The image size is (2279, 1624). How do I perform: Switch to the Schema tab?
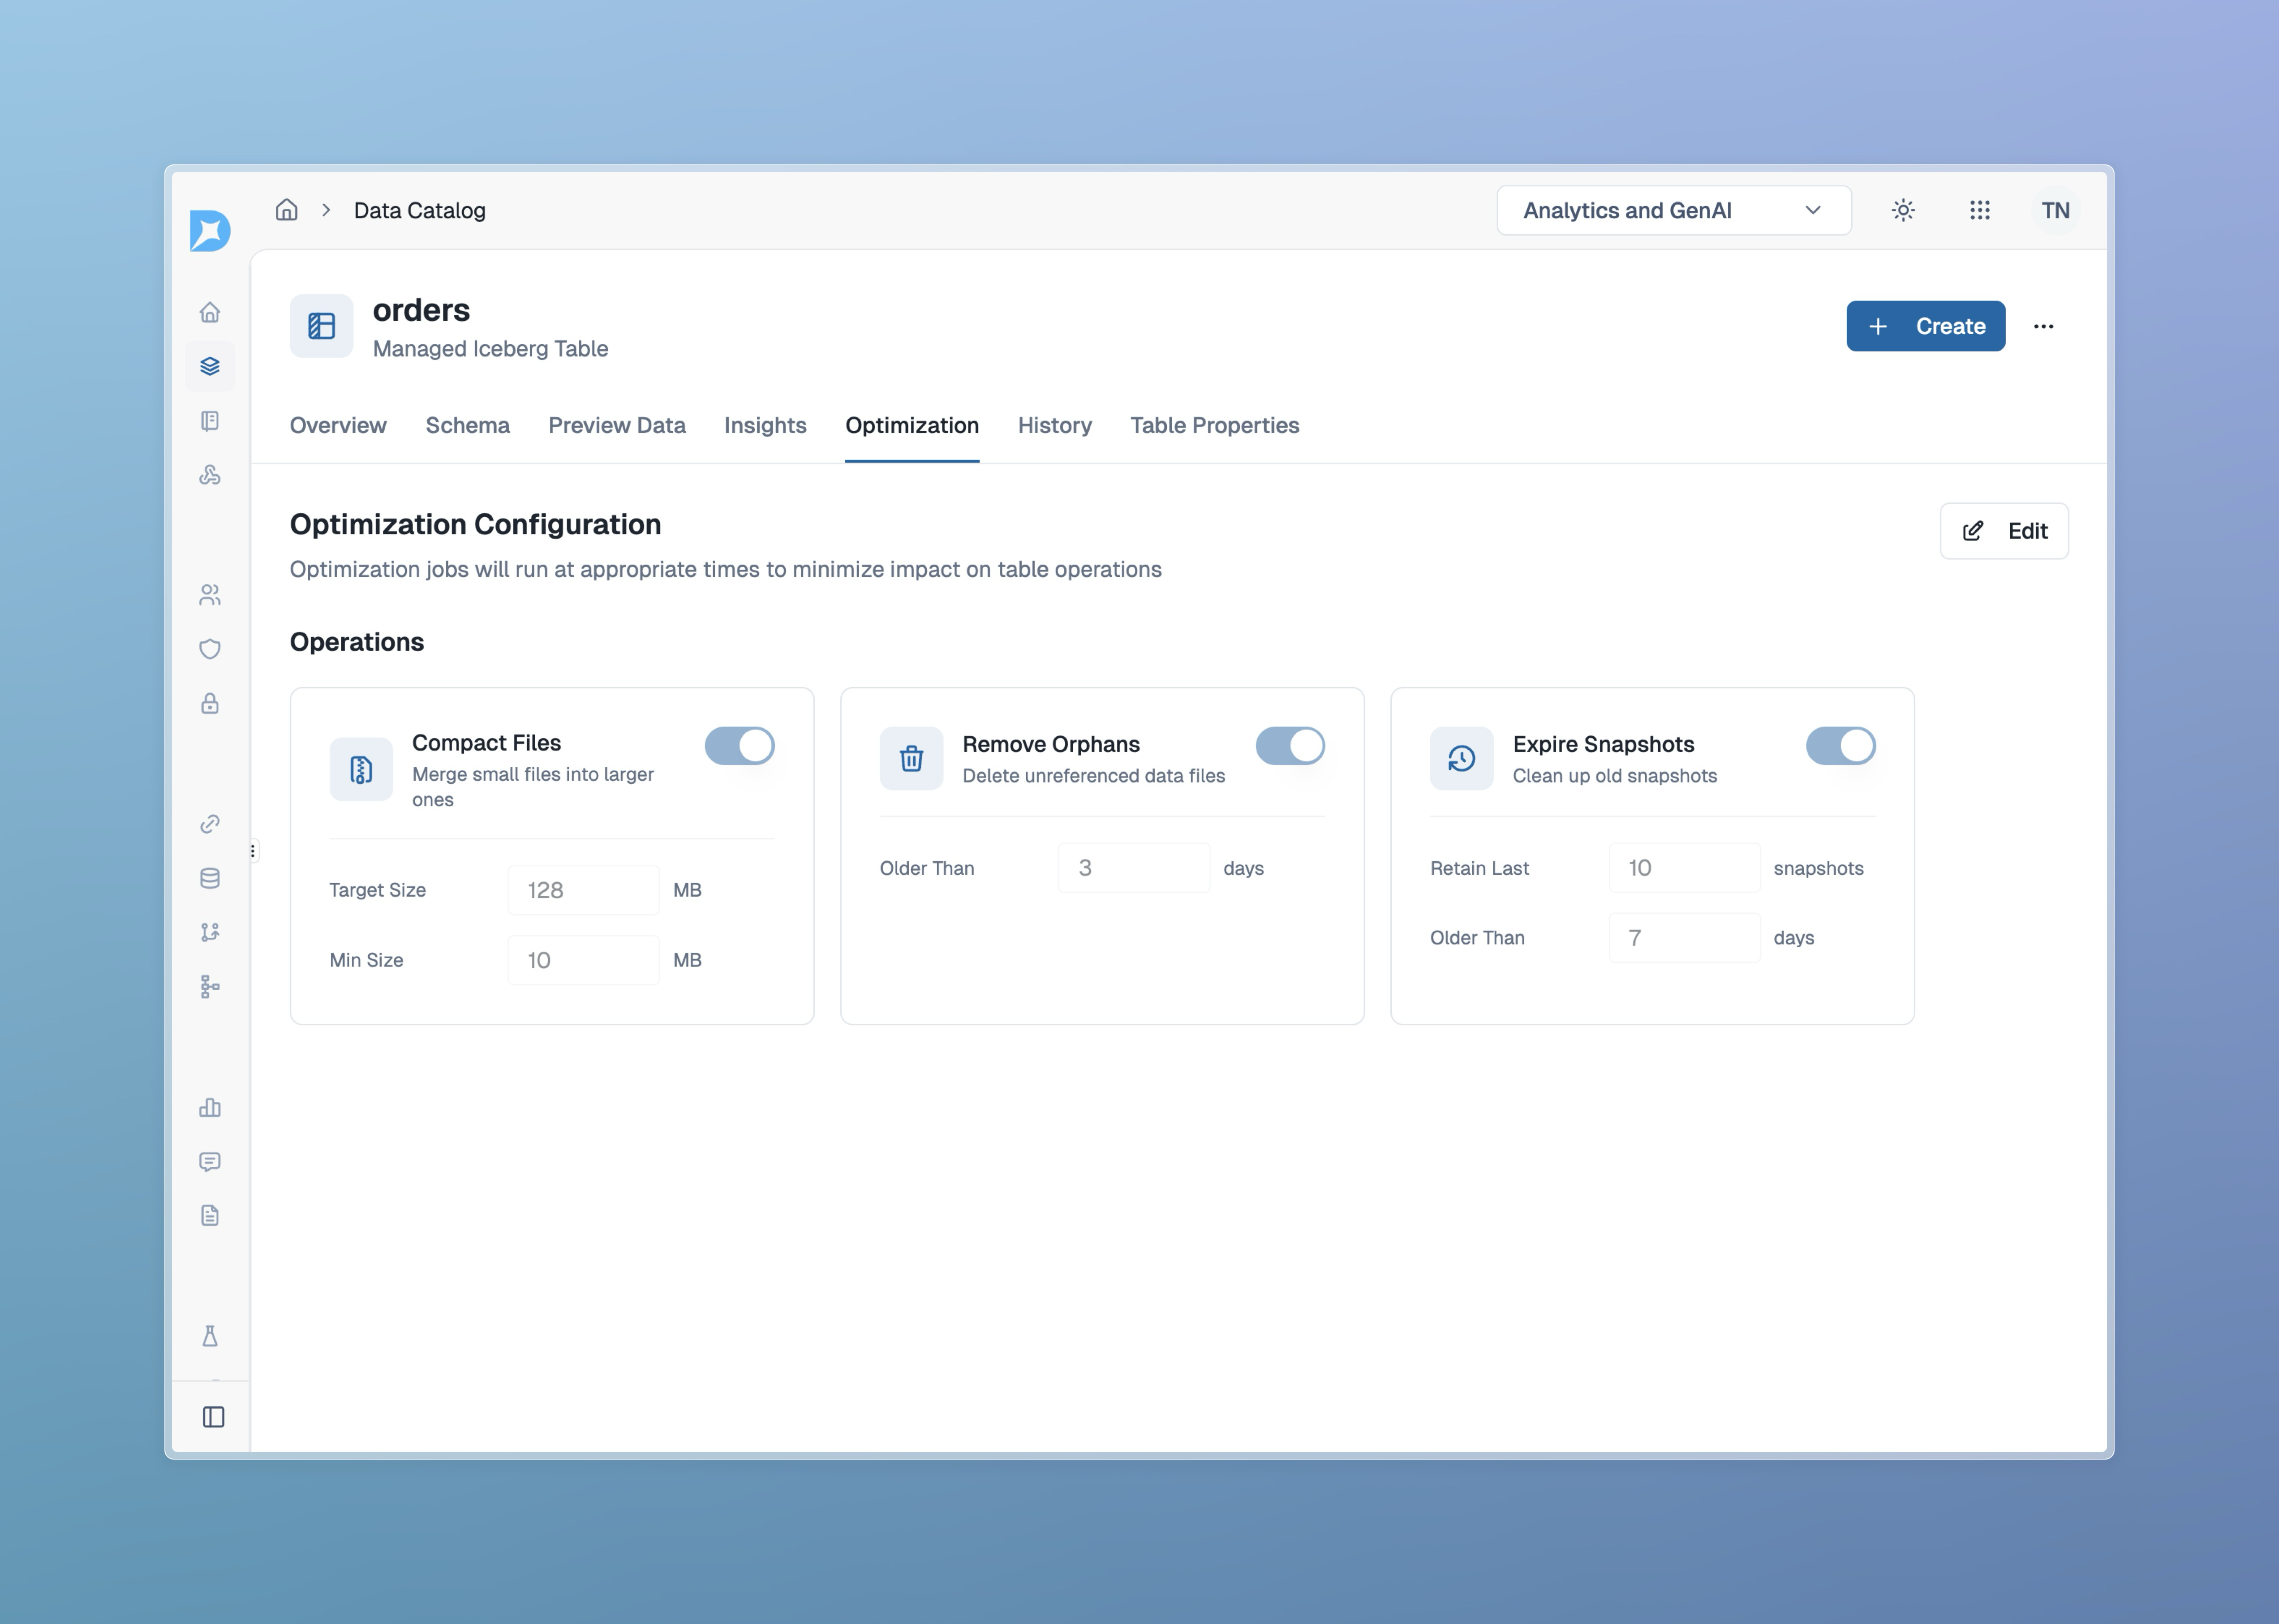point(467,425)
